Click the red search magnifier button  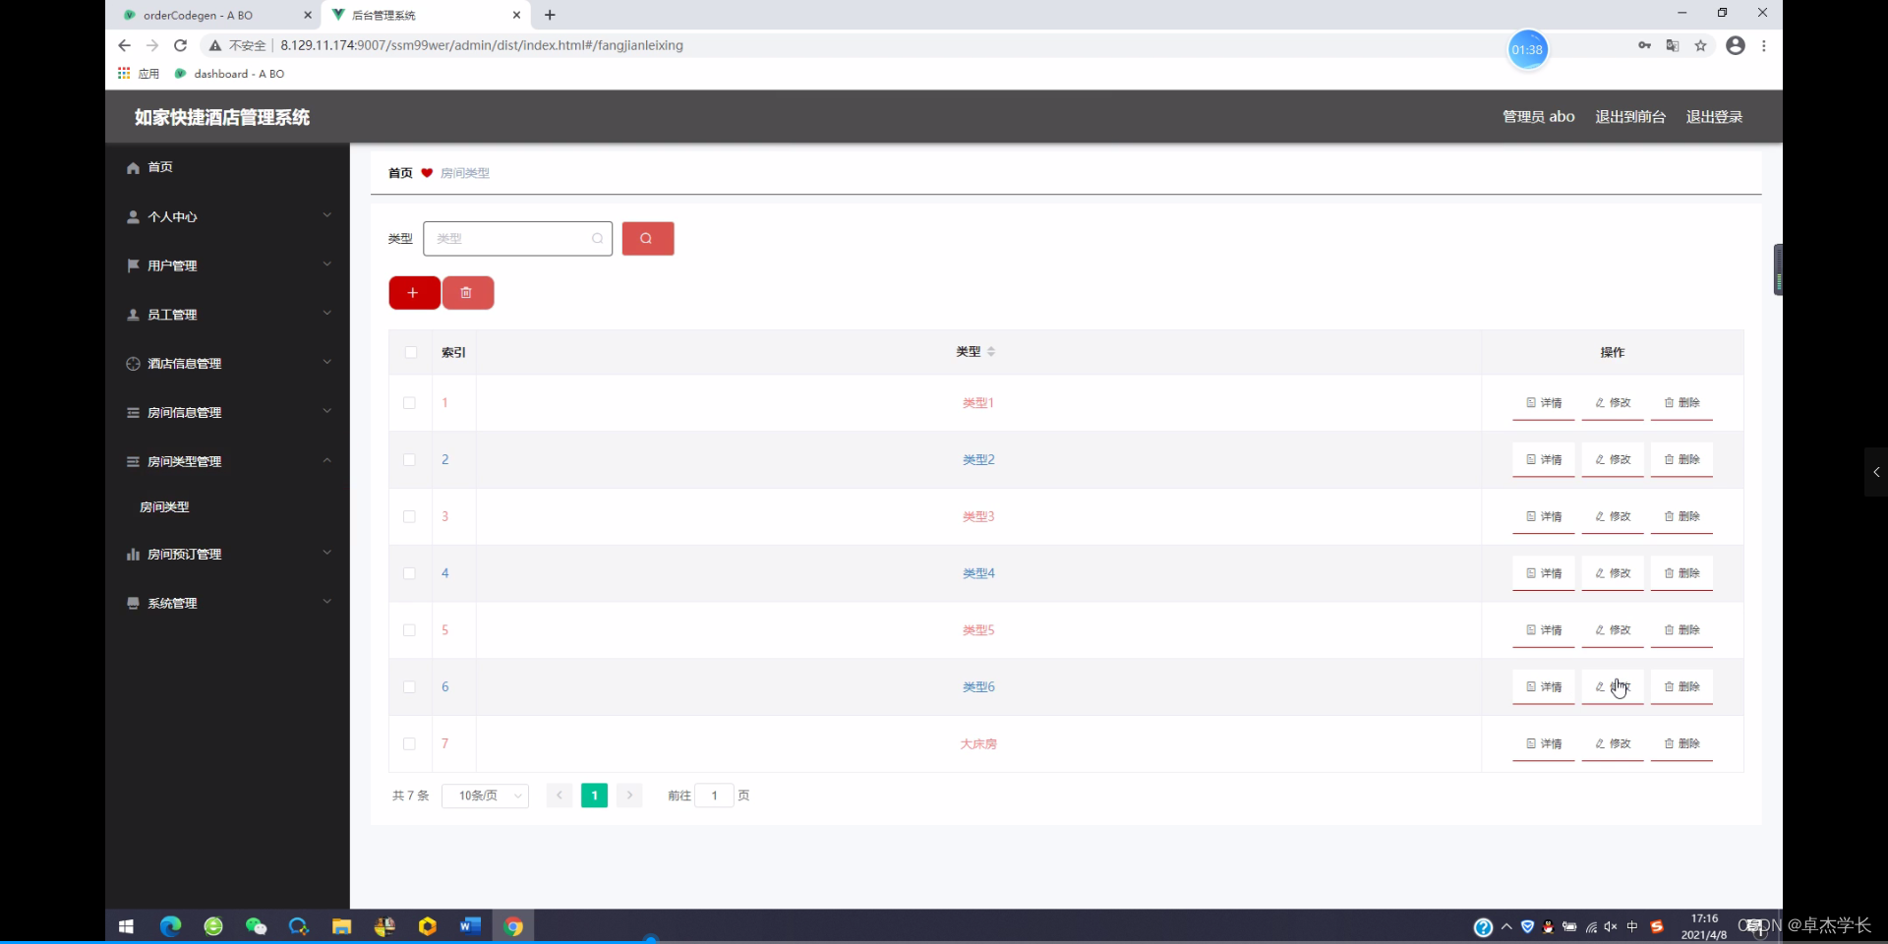[647, 238]
